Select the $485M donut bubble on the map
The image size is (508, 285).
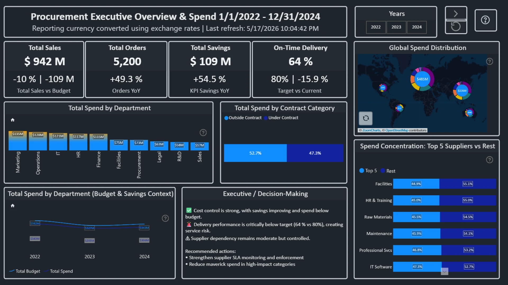[422, 79]
